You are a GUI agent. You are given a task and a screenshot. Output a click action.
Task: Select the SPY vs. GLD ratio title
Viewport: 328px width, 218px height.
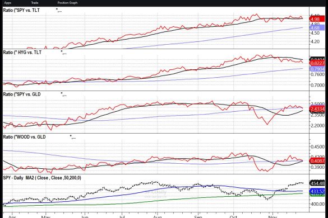22,94
